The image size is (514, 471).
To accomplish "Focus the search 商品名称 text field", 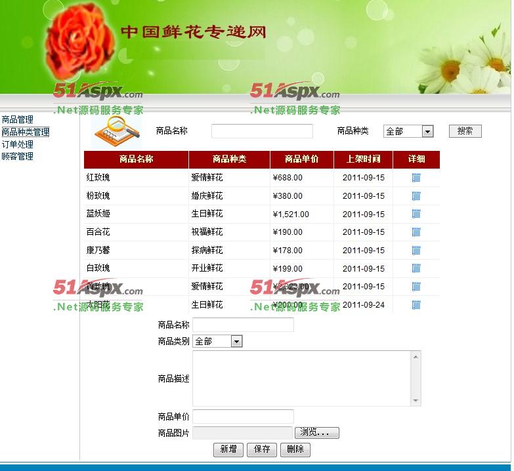I will pos(262,131).
